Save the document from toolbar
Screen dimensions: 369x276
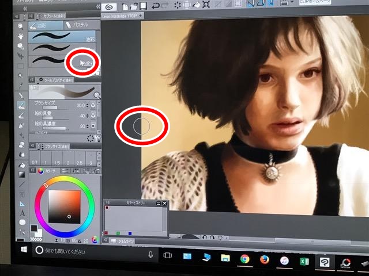pos(144,6)
